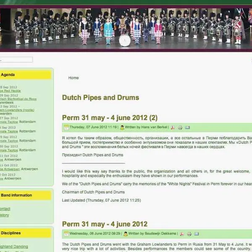
Task: Open PDF icon for Perm (2) article
Action: 173,127
